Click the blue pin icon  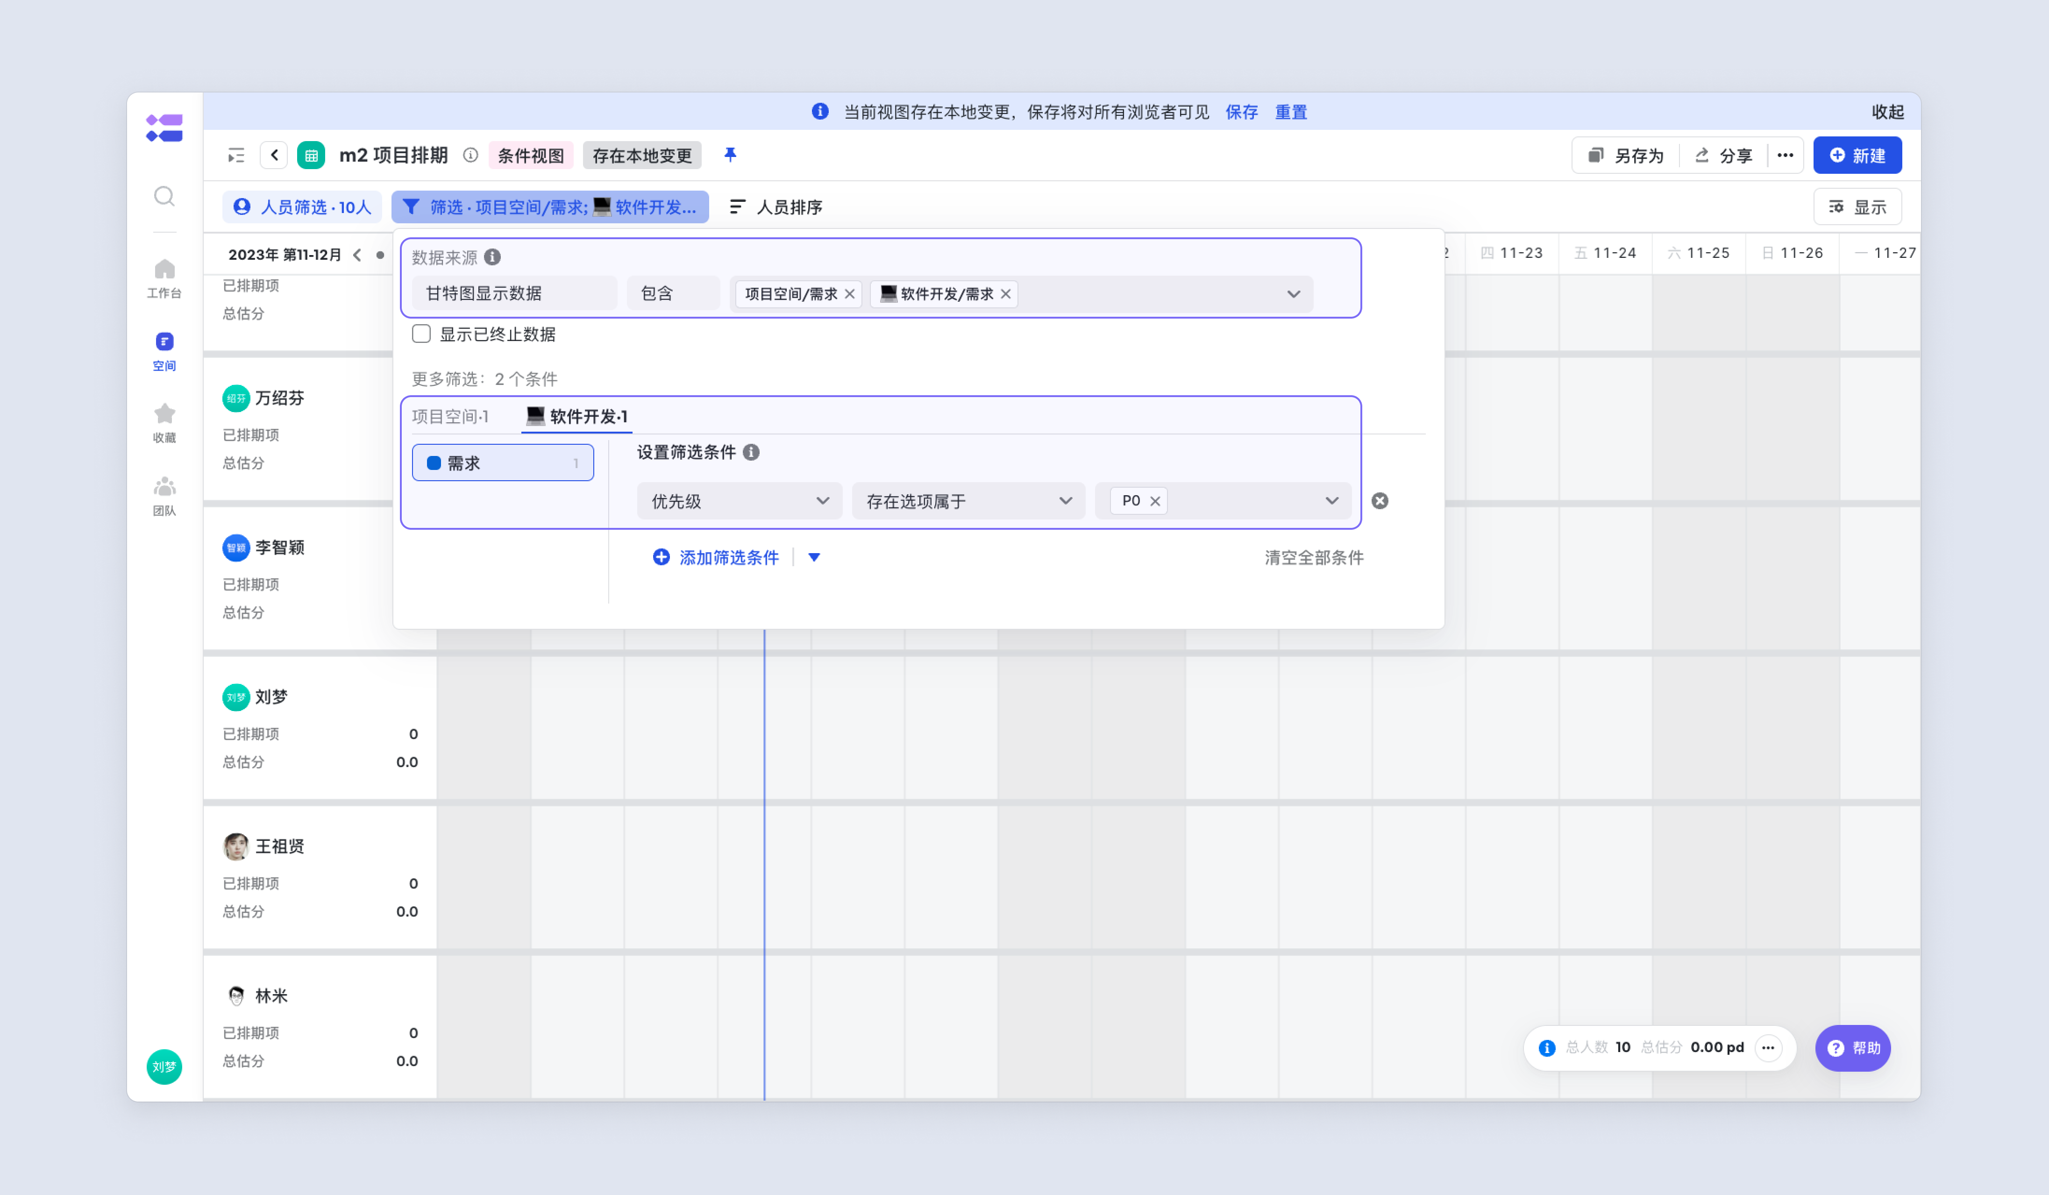730,155
